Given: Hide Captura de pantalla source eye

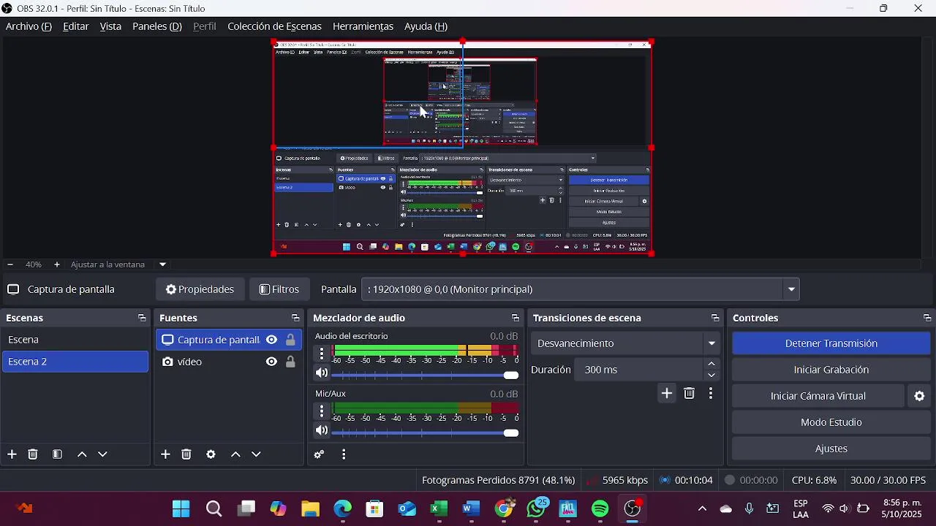Looking at the screenshot, I should tap(271, 340).
